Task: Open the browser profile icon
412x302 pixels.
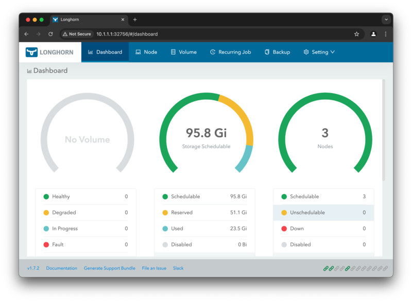Action: [373, 34]
